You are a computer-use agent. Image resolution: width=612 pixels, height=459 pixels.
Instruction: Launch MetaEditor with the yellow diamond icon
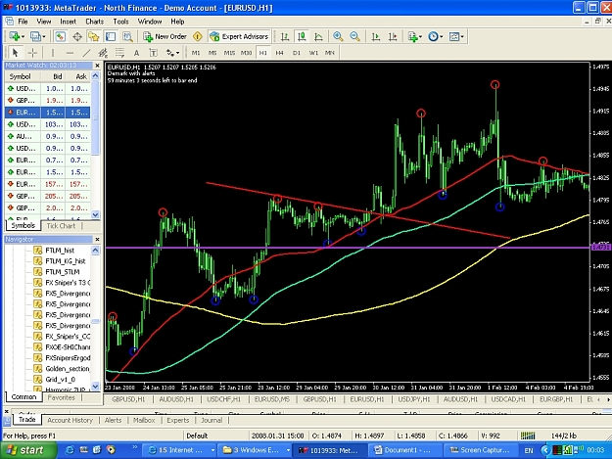(x=198, y=36)
